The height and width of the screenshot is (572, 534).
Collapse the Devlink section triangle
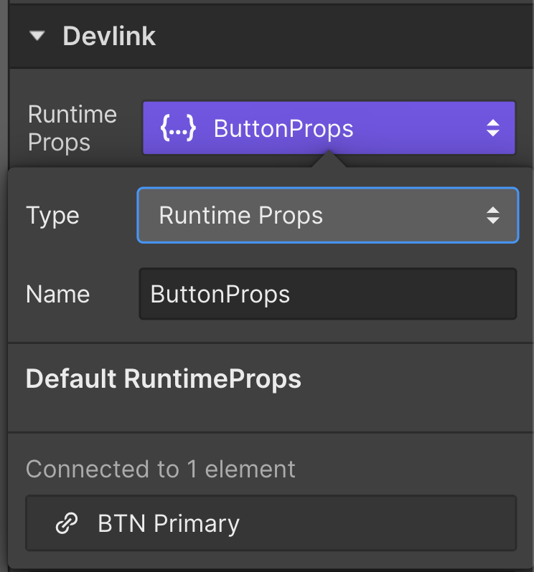point(38,37)
